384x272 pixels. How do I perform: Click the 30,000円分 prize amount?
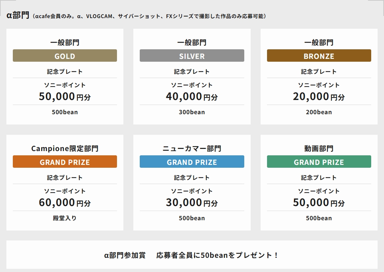[x=192, y=202]
